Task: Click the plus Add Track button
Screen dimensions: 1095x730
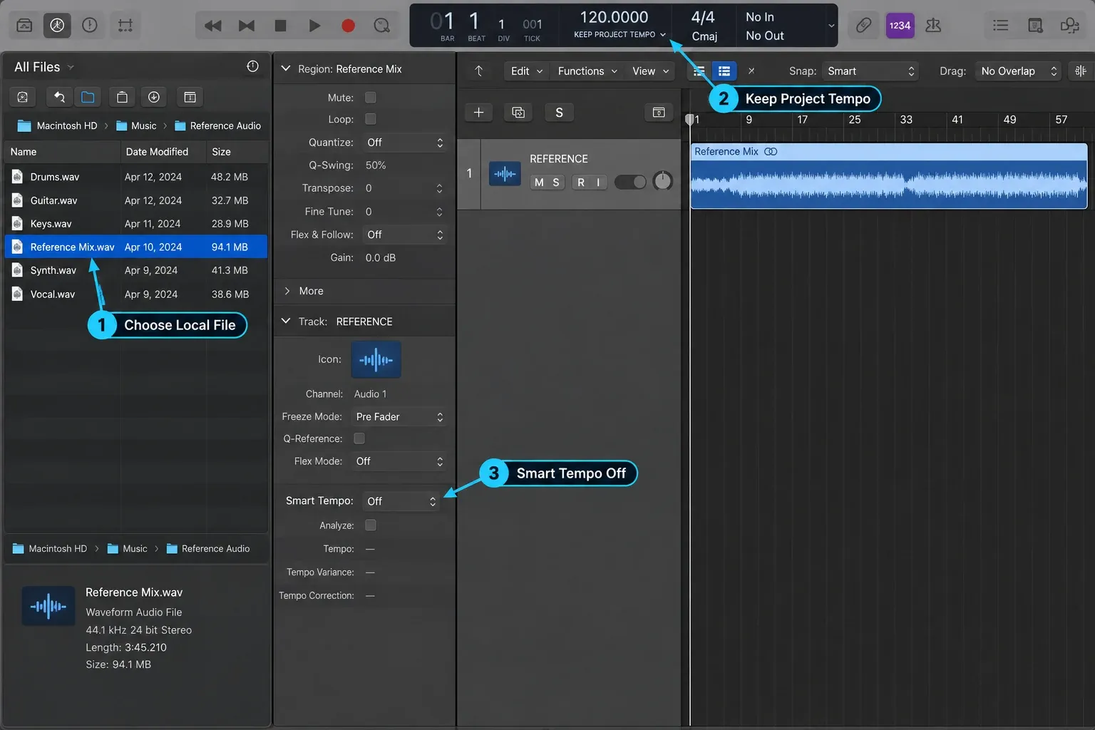Action: click(478, 113)
